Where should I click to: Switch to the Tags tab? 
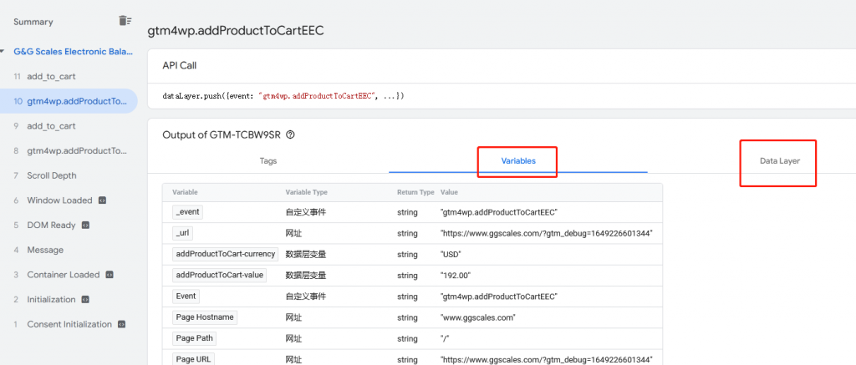pos(268,161)
